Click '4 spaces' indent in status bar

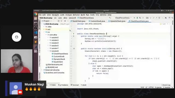[x=158, y=87]
